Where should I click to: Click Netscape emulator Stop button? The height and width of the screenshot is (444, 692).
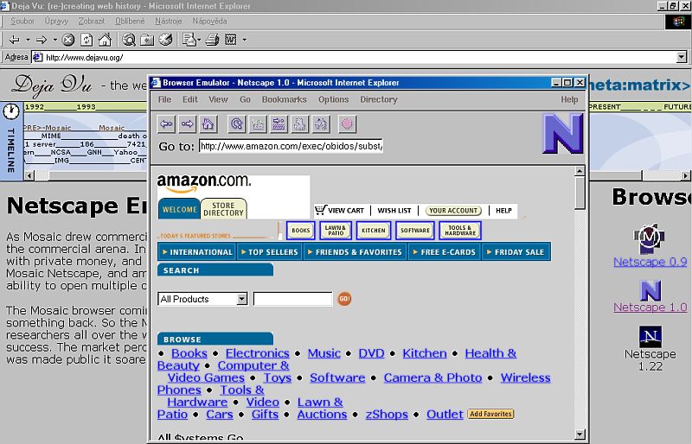348,124
